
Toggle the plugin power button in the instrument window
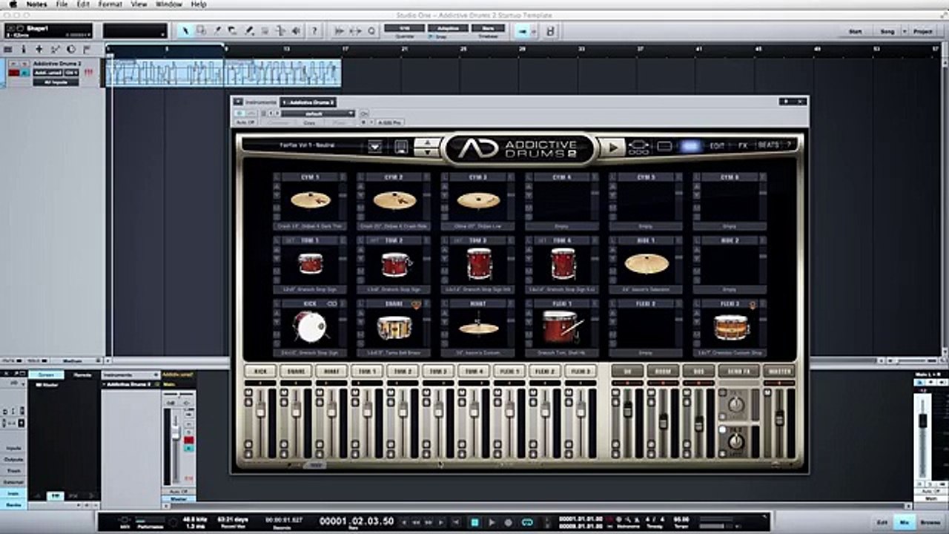coord(239,113)
